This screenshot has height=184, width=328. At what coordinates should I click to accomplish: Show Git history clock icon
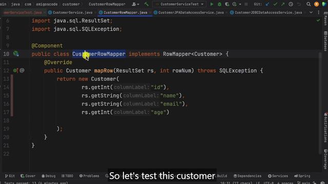[x=291, y=4]
